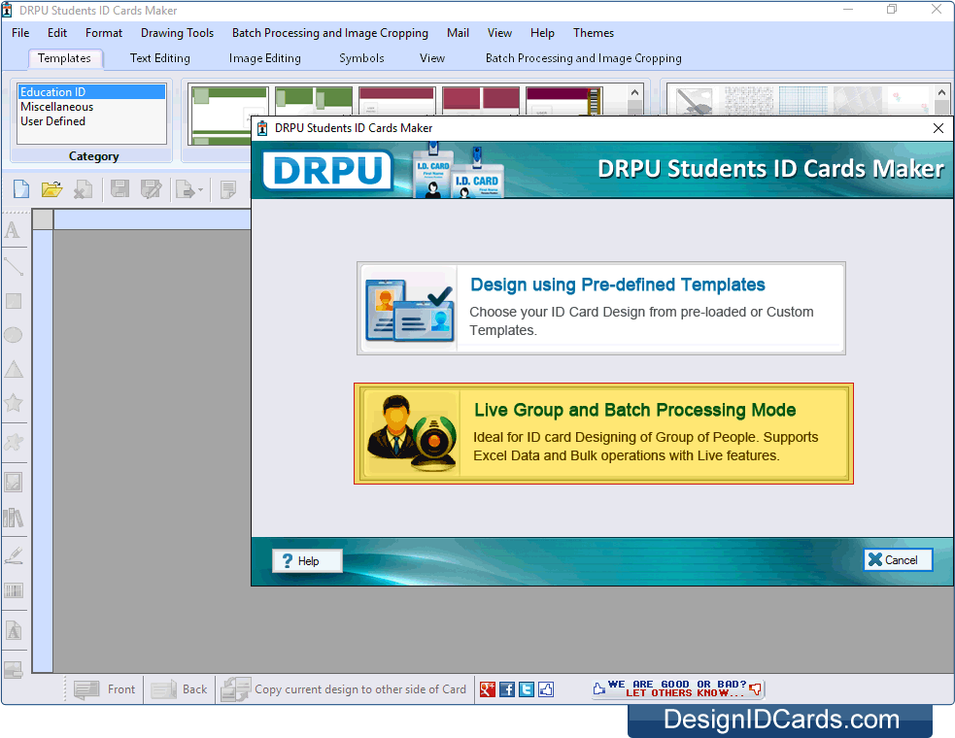Select the Symbol puzzle-shape tool
This screenshot has width=955, height=738.
[13, 442]
